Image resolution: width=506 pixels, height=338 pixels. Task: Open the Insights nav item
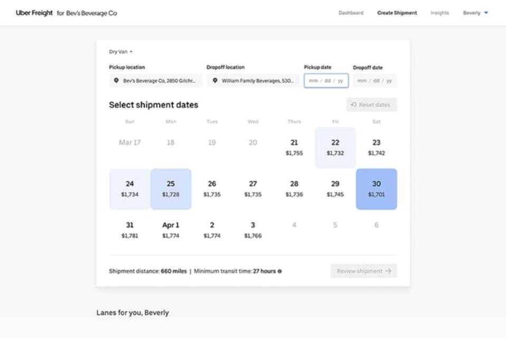(439, 13)
